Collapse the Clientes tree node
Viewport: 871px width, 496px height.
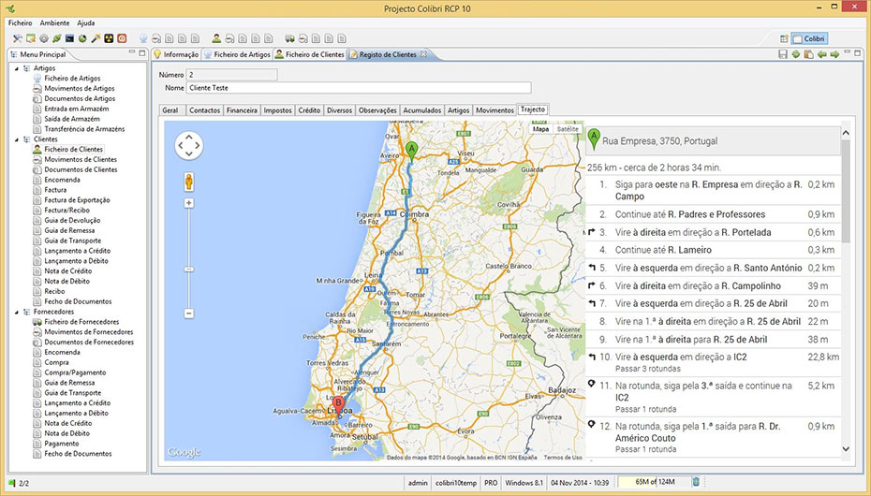coord(16,139)
